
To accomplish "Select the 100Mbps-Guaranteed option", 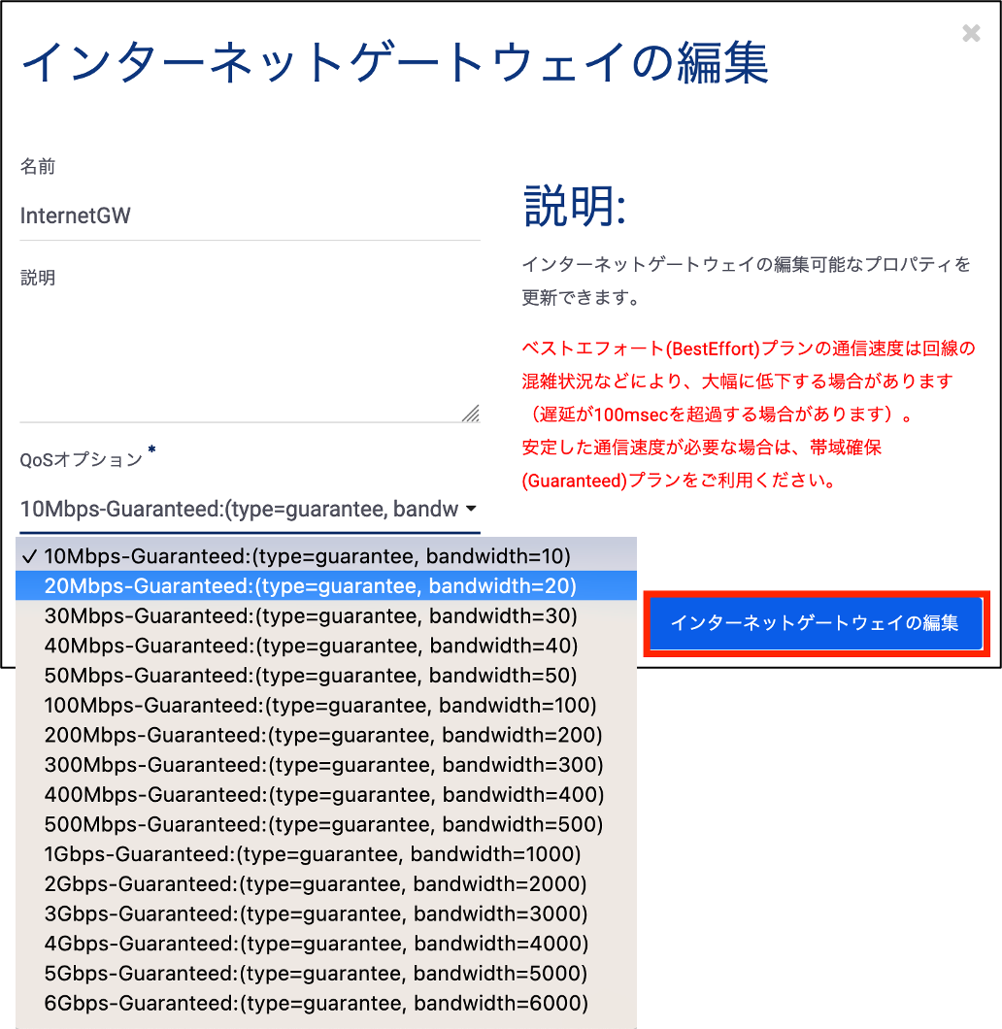I will [325, 706].
